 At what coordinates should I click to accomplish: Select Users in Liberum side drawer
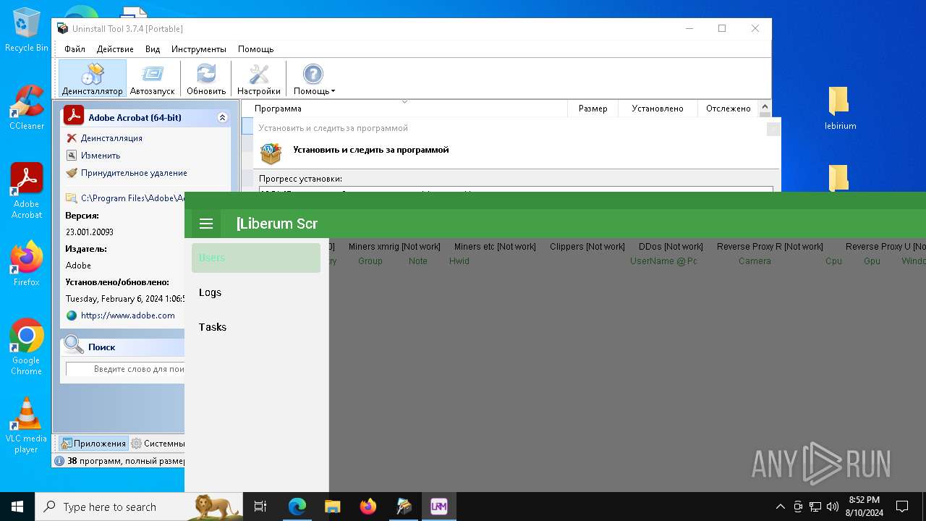tap(256, 258)
